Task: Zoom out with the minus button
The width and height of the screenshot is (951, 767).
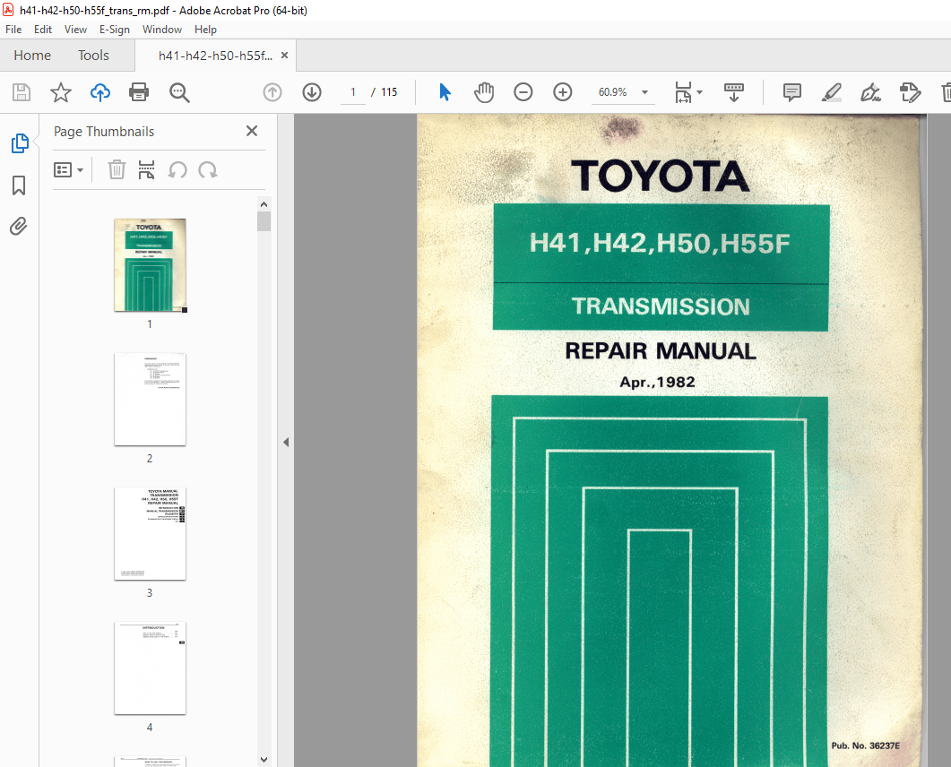Action: pyautogui.click(x=523, y=92)
